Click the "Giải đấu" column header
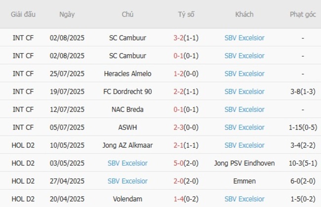This screenshot has height=207, width=321. pos(23,14)
